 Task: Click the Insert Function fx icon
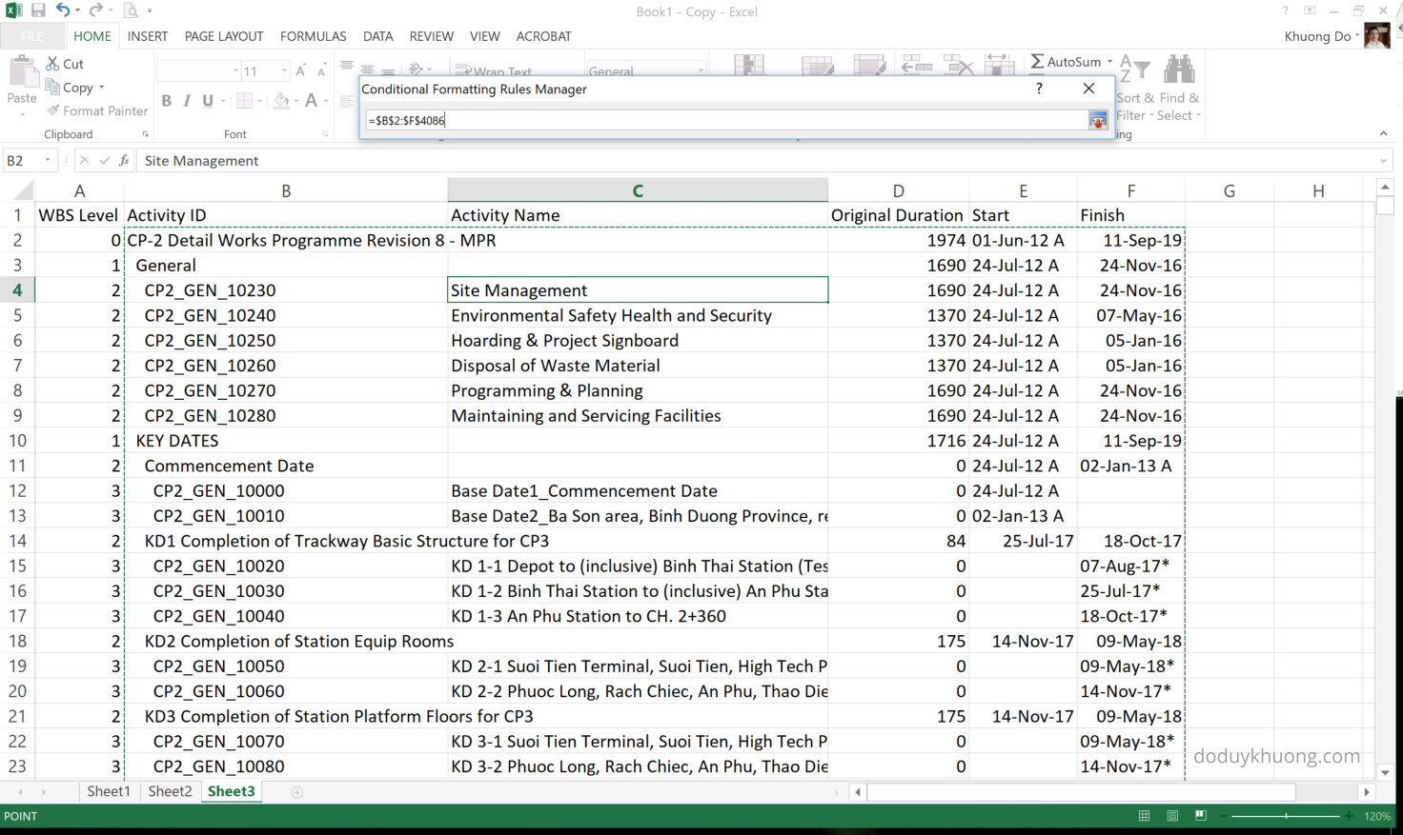[x=124, y=160]
